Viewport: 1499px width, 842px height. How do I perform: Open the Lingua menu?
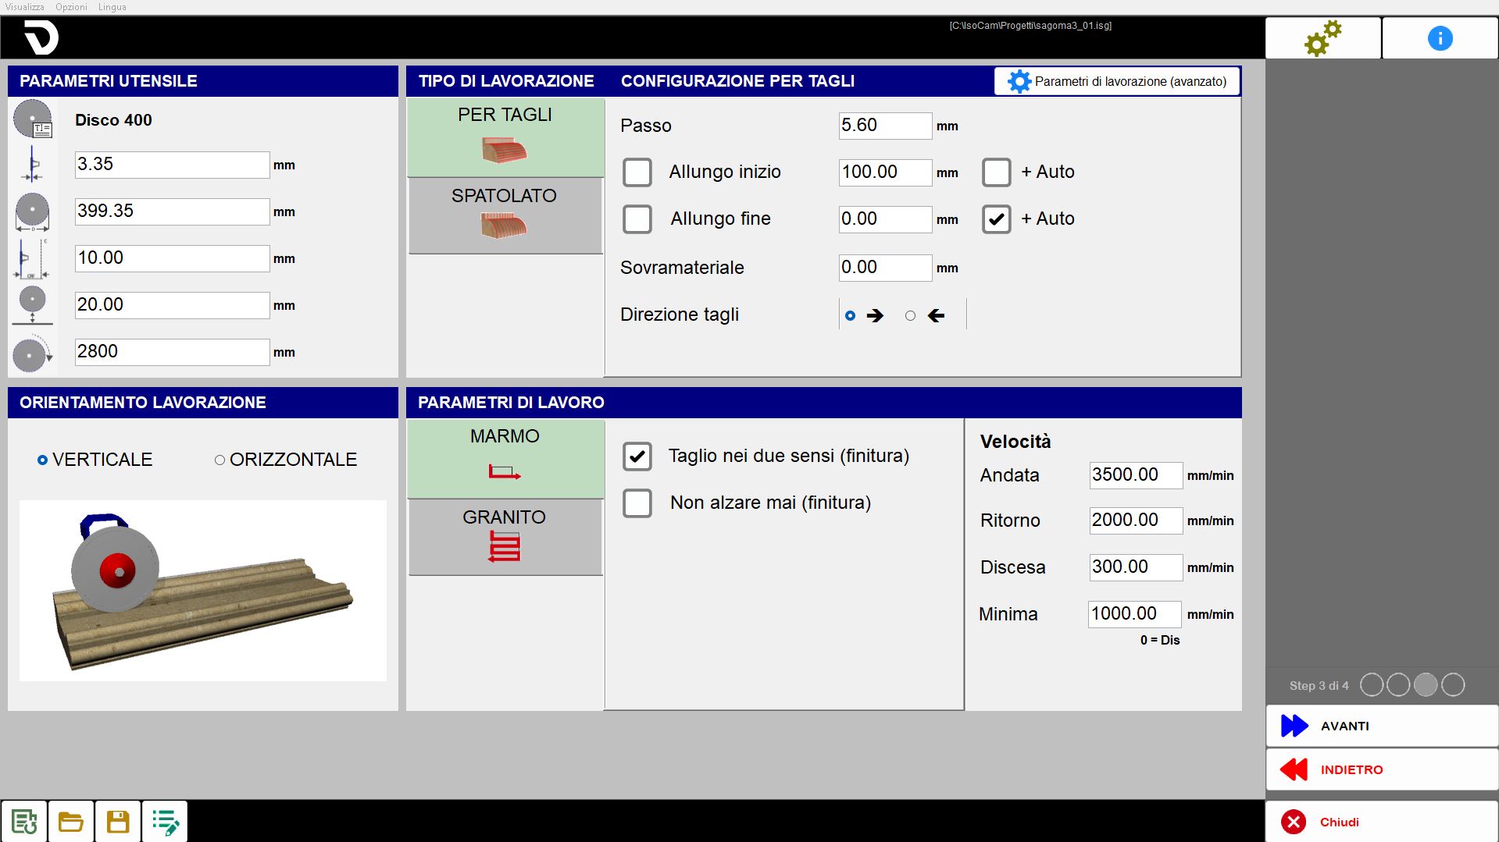pos(112,7)
